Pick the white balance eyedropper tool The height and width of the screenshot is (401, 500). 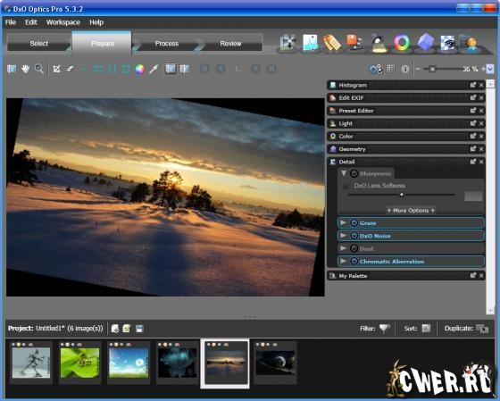154,69
